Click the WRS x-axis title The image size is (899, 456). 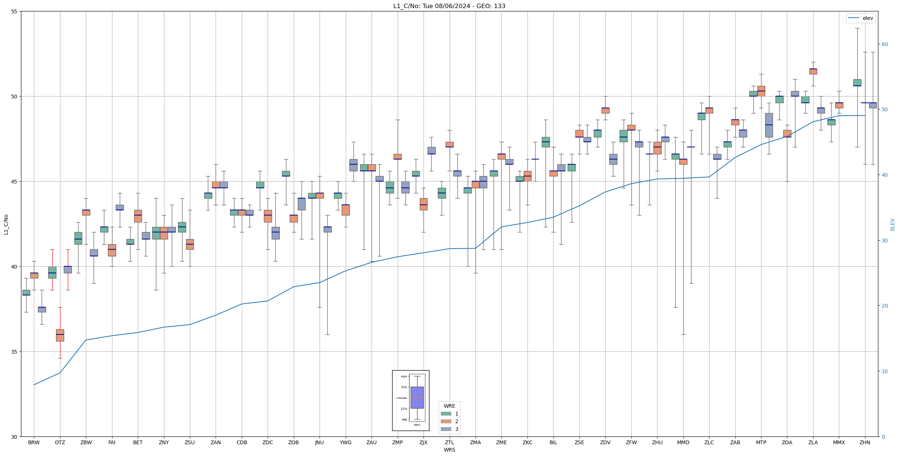coord(449,450)
